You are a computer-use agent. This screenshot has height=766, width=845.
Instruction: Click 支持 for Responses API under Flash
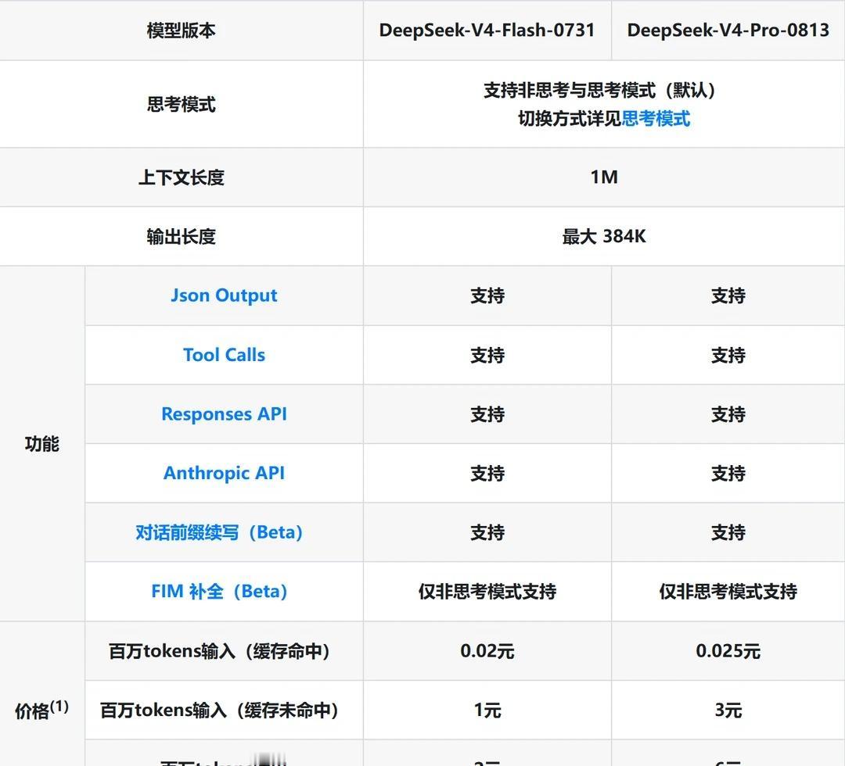487,414
